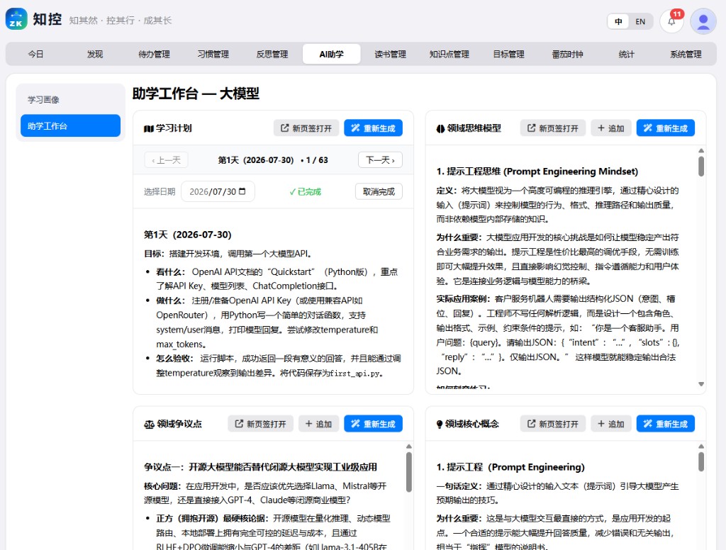Go to the 今日 tab

[35, 54]
